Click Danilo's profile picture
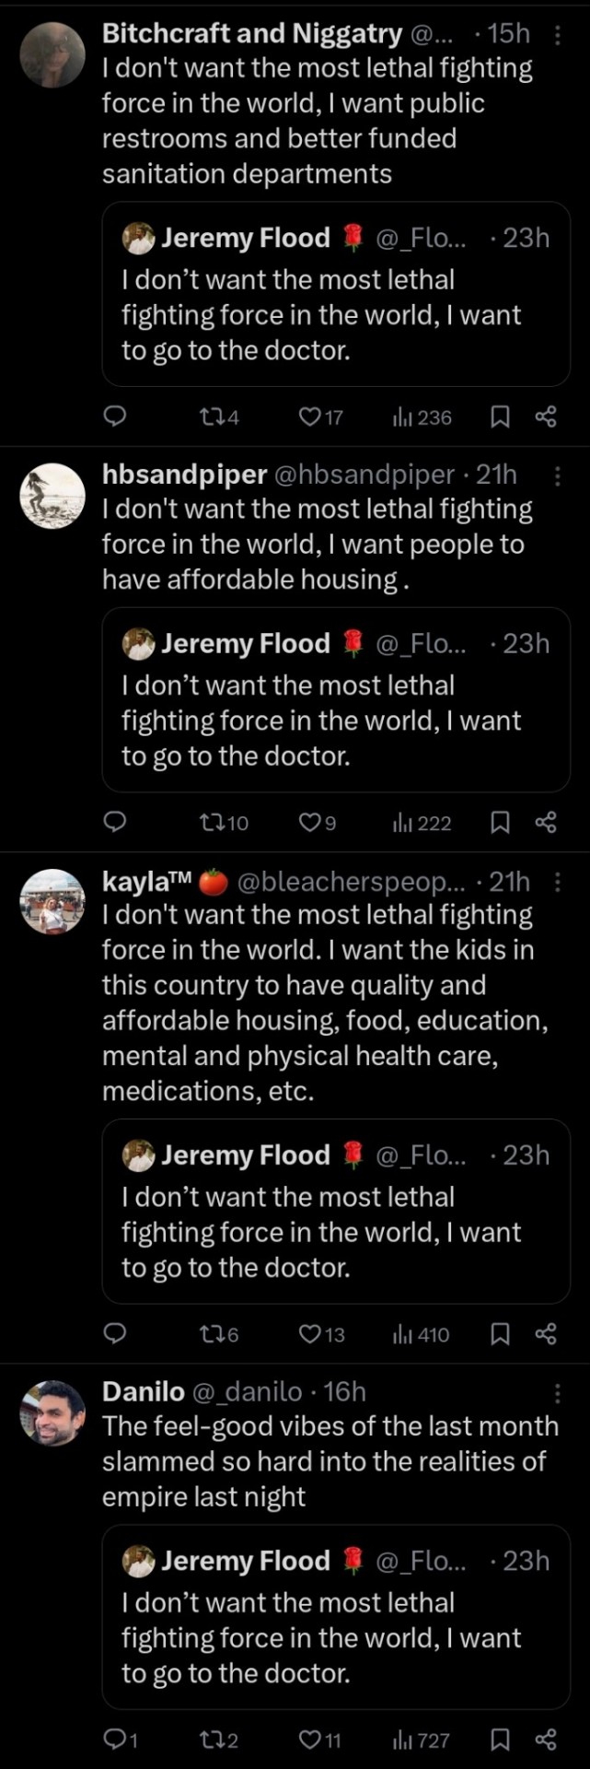590x1769 pixels. coord(52,1412)
